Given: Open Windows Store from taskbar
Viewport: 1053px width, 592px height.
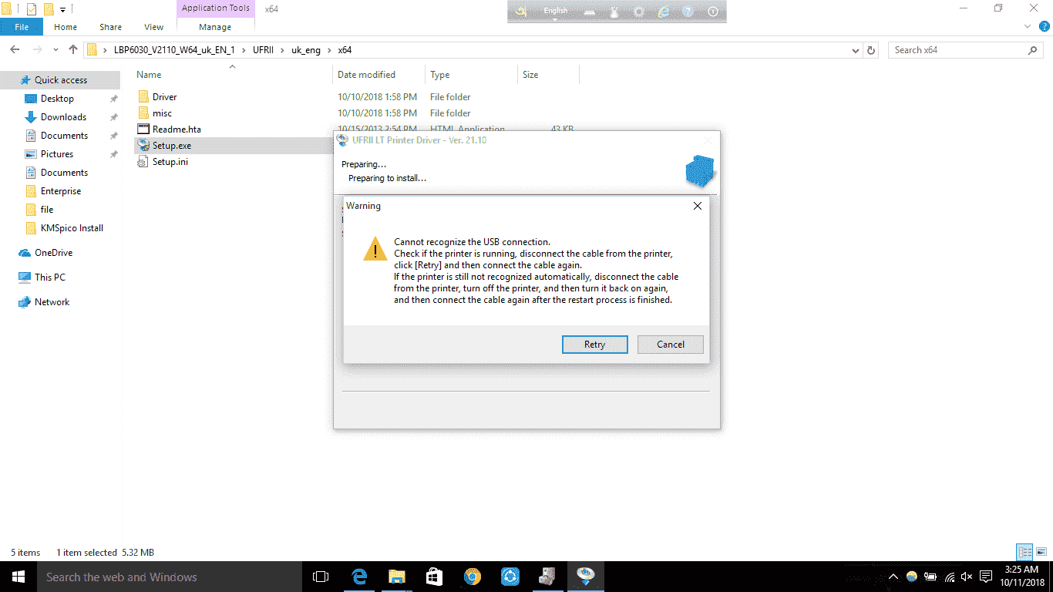Looking at the screenshot, I should pos(434,577).
